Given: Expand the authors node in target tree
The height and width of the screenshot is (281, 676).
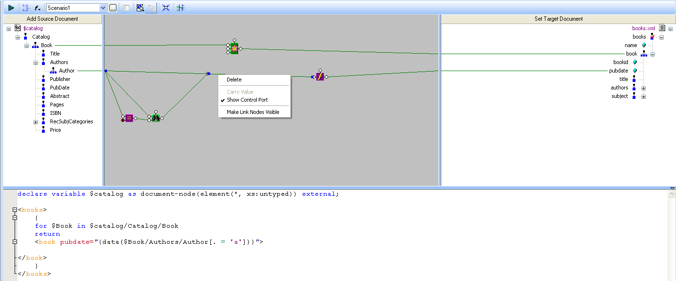Looking at the screenshot, I should click(643, 88).
